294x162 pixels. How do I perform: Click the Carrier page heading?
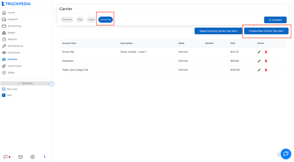[x=66, y=9]
